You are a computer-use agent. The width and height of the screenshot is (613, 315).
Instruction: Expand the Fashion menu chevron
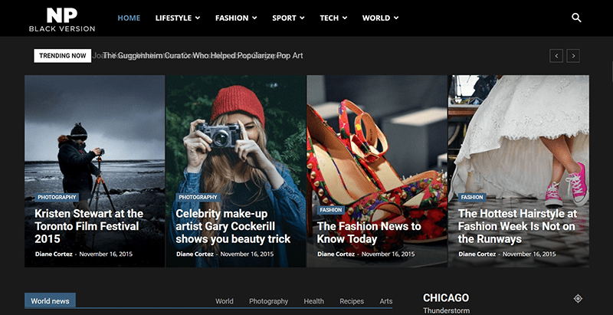point(254,18)
